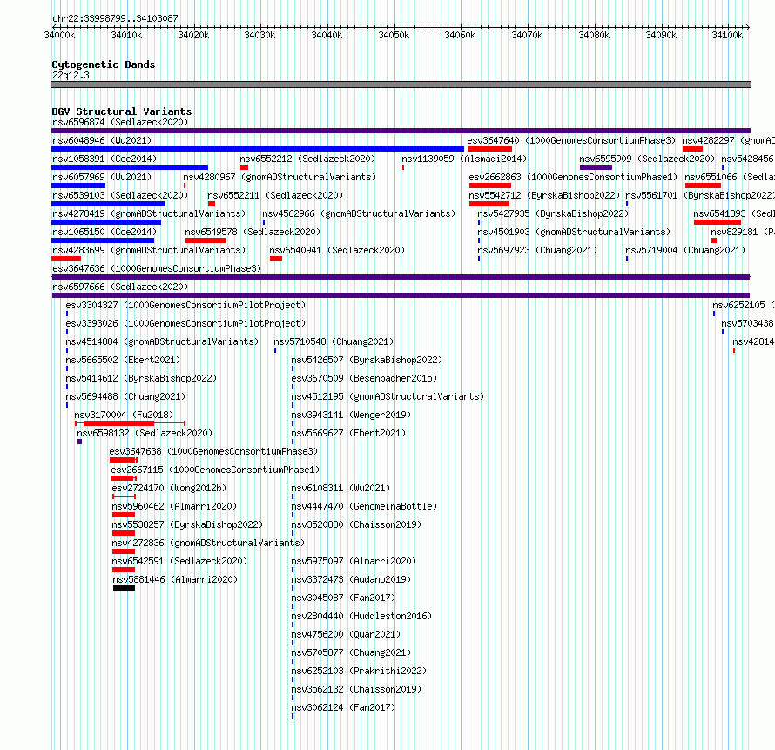The height and width of the screenshot is (750, 775).
Task: Click nsv6597666 (Sedlazeck2020) label
Action: (x=120, y=287)
